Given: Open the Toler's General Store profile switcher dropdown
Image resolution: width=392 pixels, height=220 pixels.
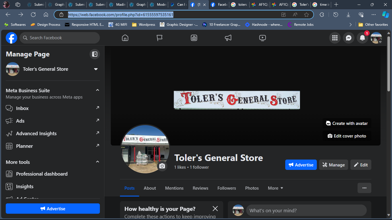Looking at the screenshot, I should [96, 69].
